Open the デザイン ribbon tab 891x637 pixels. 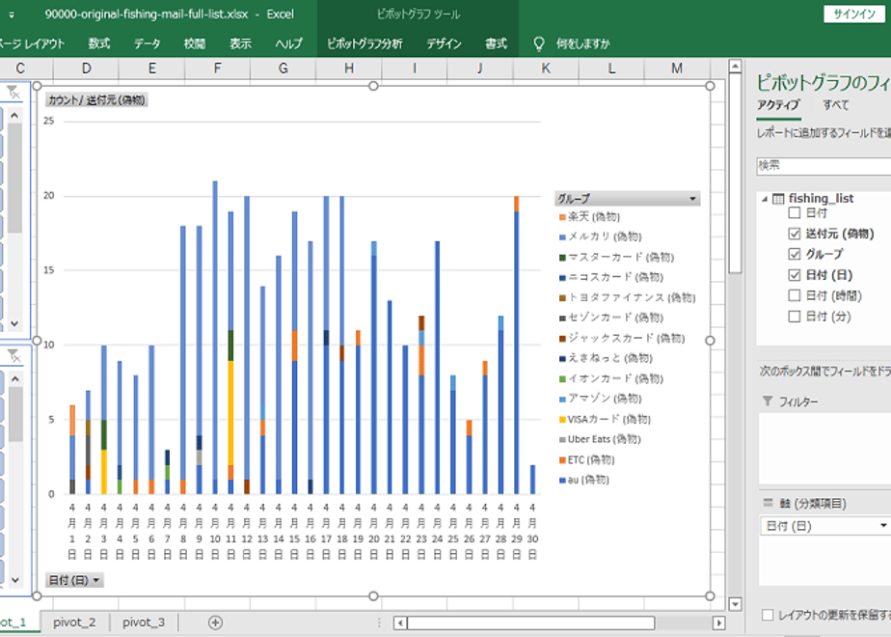coord(444,43)
